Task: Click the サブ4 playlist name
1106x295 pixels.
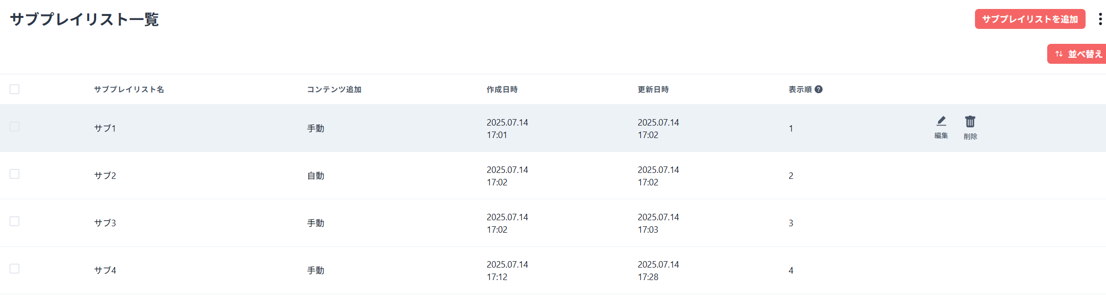Action: [x=105, y=270]
